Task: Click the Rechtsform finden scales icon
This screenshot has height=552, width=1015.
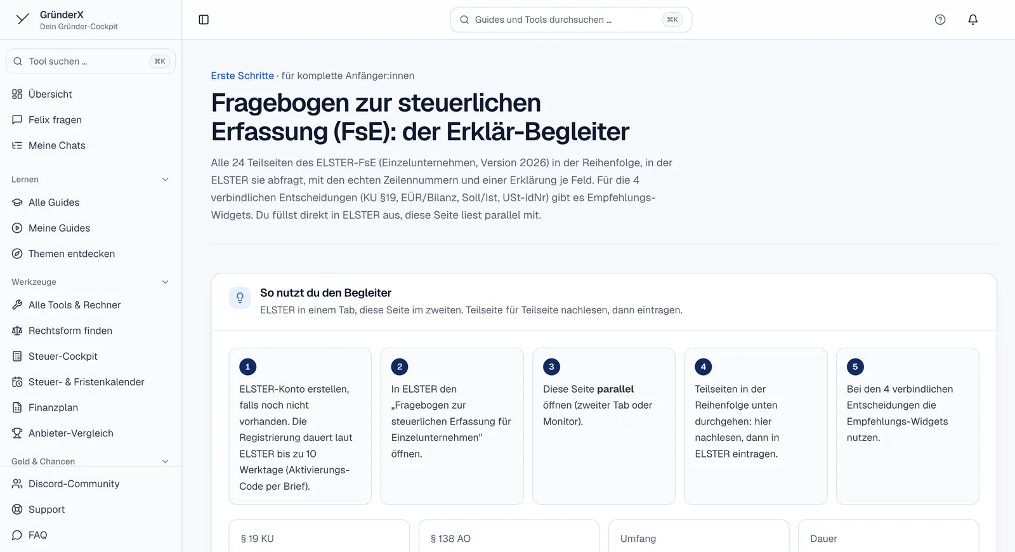Action: (x=17, y=331)
